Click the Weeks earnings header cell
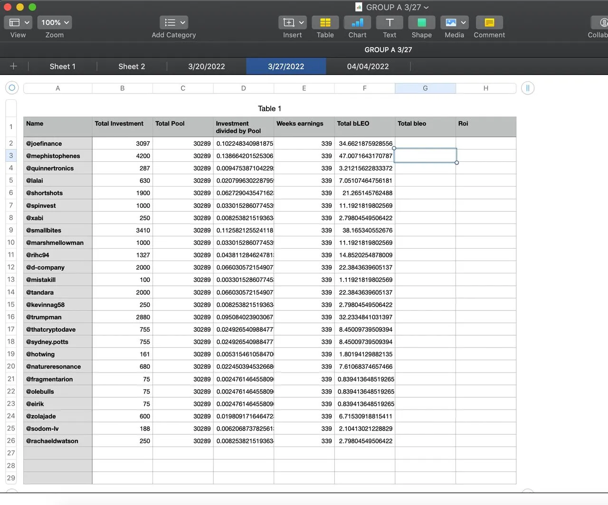The width and height of the screenshot is (608, 505). pyautogui.click(x=304, y=127)
